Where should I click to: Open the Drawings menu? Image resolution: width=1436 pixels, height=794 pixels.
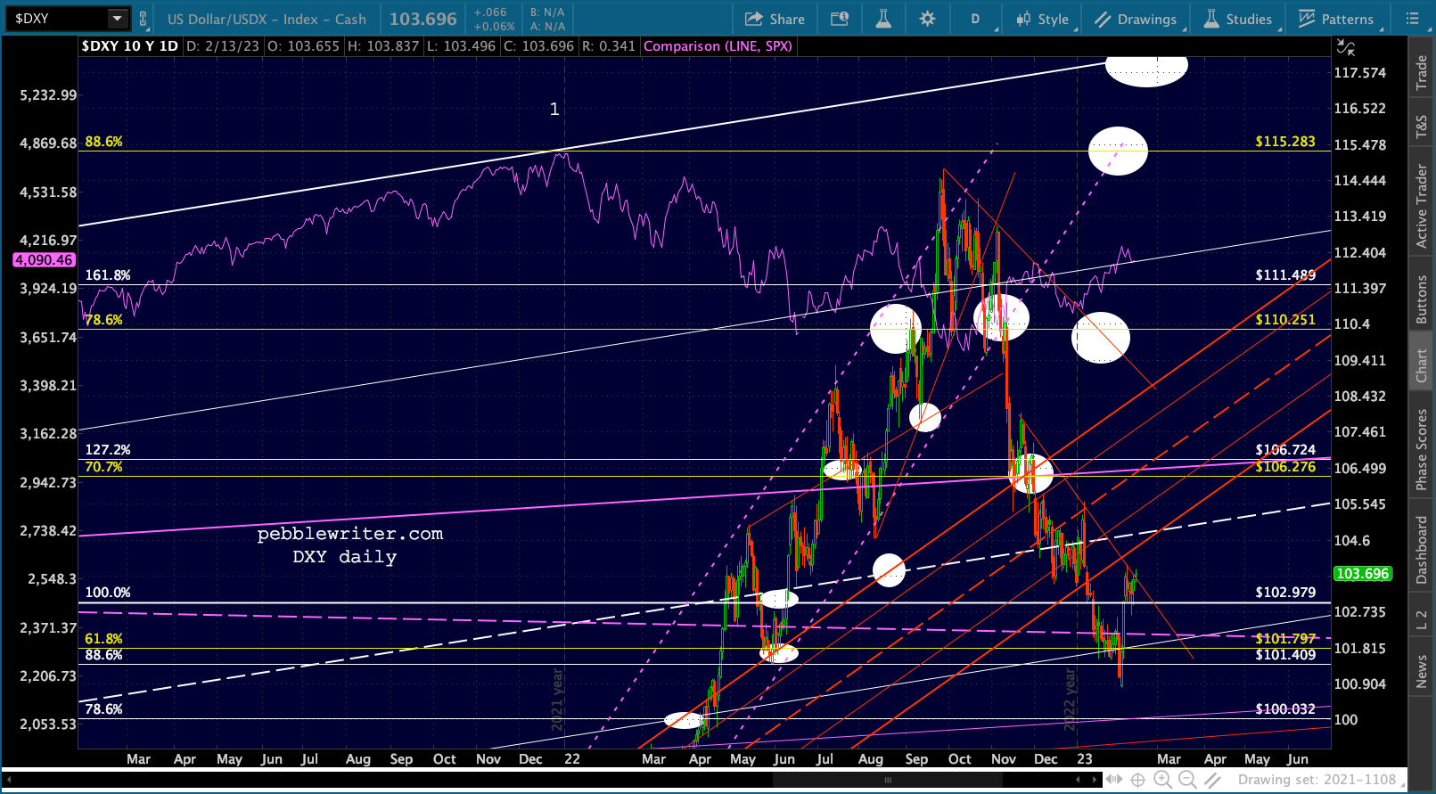[x=1136, y=19]
